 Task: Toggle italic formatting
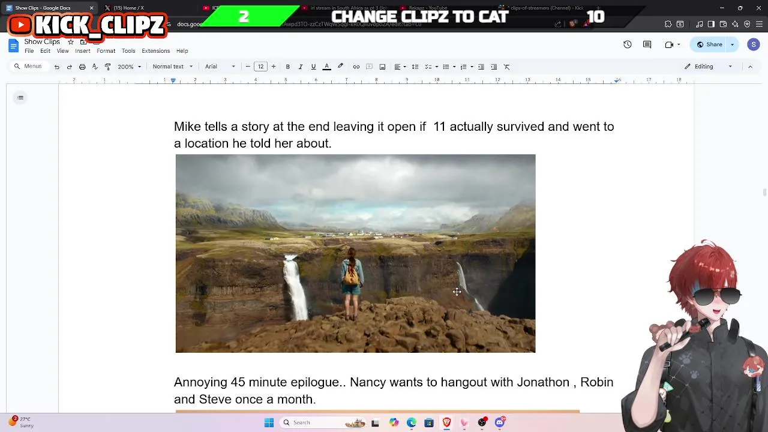(301, 67)
